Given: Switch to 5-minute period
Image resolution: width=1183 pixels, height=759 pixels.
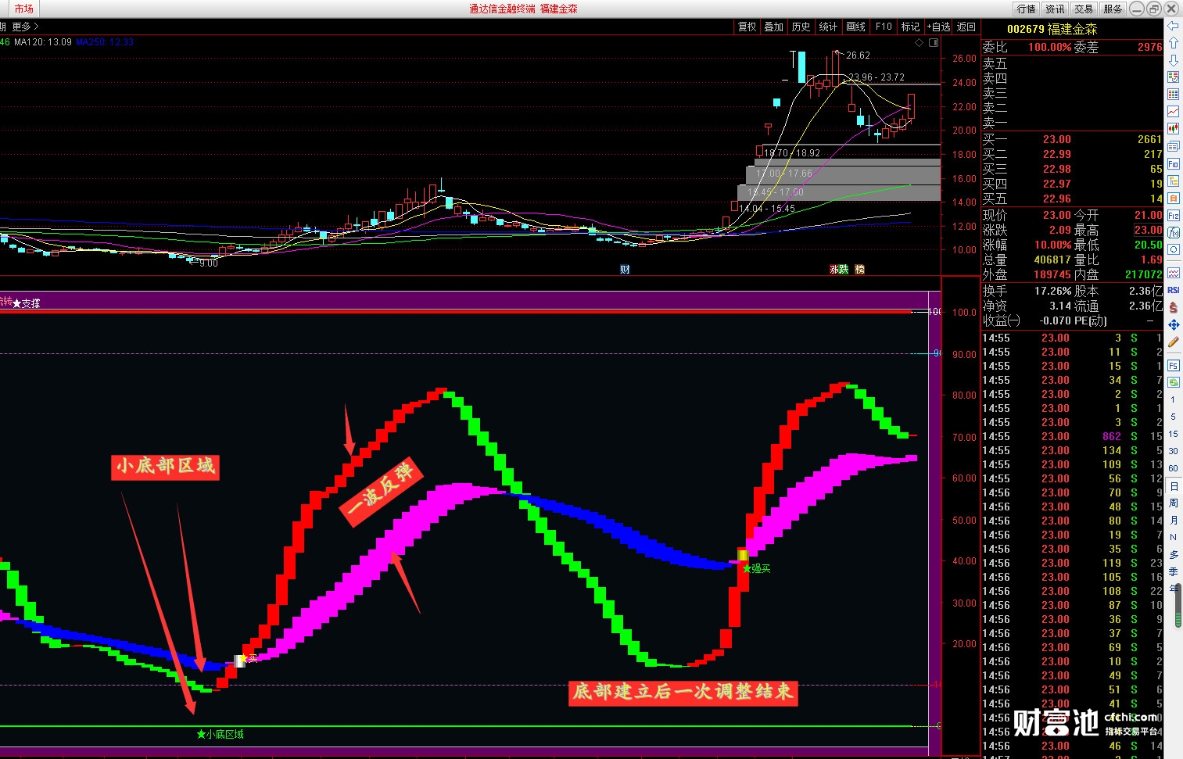Looking at the screenshot, I should [x=1173, y=417].
